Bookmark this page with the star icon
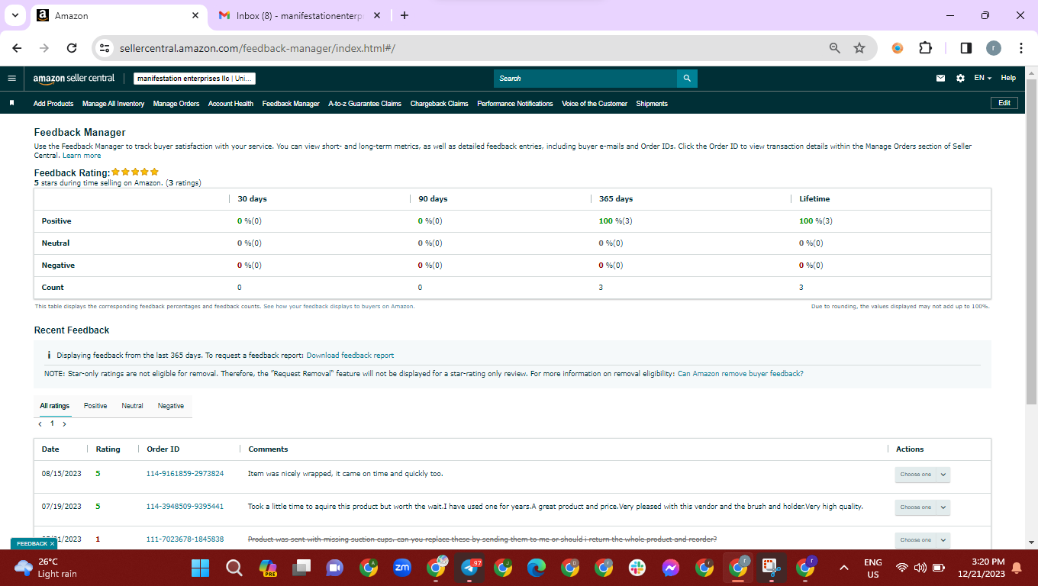The height and width of the screenshot is (586, 1038). click(x=859, y=48)
